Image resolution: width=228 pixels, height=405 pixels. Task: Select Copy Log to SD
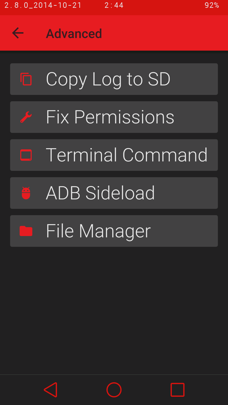pos(114,79)
